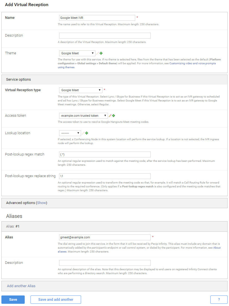Click into the Name text field

(97, 18)
